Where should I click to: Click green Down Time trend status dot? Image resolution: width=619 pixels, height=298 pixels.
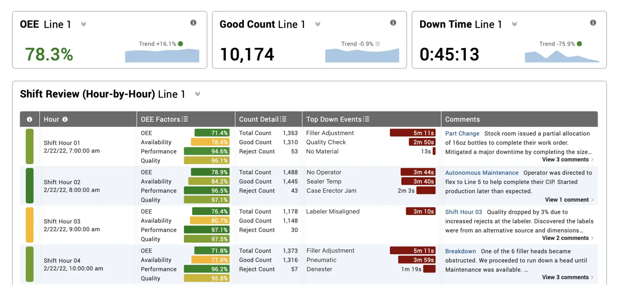(579, 44)
